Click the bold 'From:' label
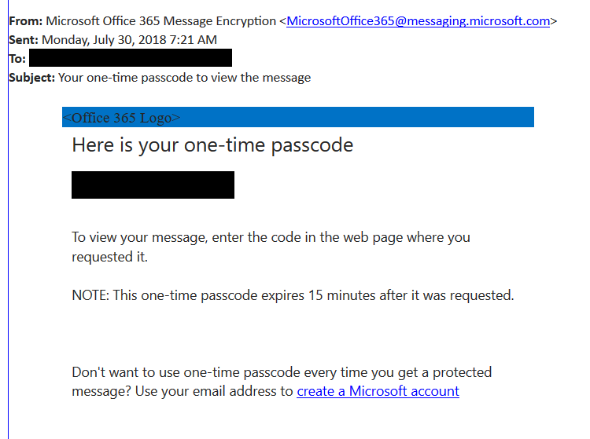Screen dimensions: 590x439 pos(26,21)
